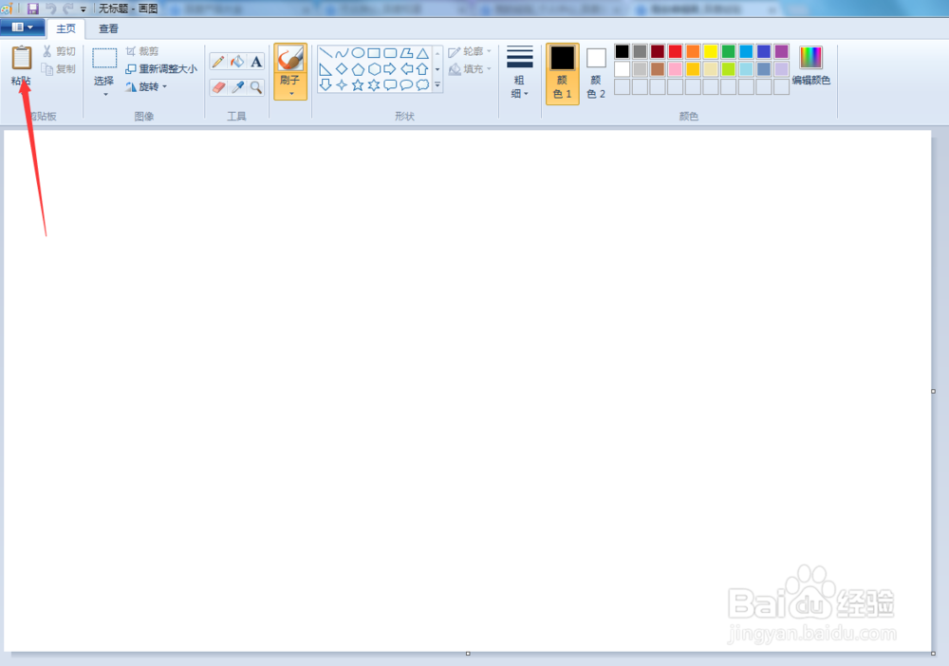
Task: Click Save icon in quick access toolbar
Action: (x=32, y=9)
